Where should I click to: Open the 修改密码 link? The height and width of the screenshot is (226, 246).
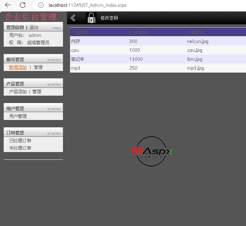(109, 18)
